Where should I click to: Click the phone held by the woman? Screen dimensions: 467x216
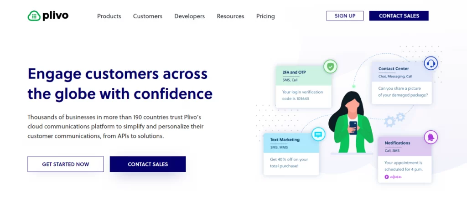point(353,128)
